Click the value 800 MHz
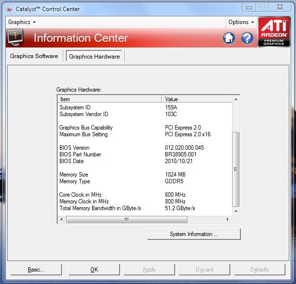Image resolution: width=296 pixels, height=284 pixels. 175,201
